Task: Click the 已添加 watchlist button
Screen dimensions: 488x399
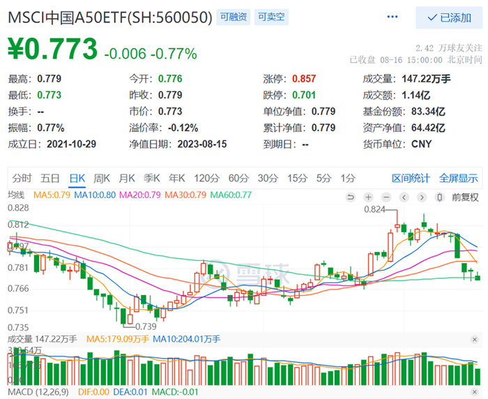Action: coord(449,17)
